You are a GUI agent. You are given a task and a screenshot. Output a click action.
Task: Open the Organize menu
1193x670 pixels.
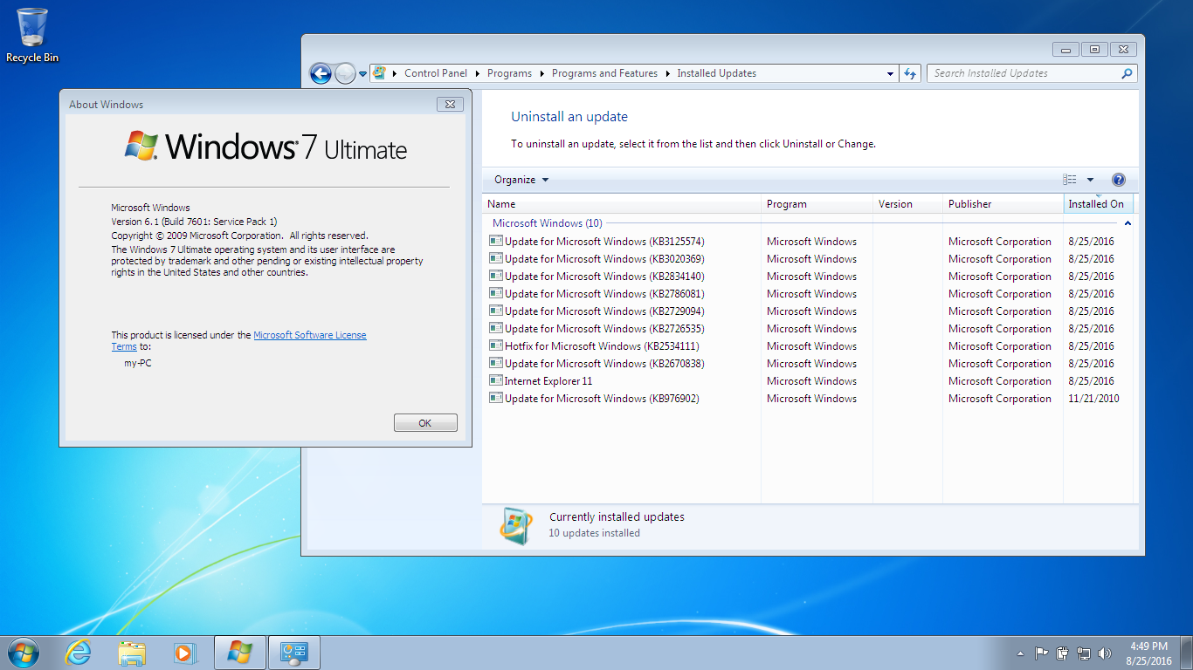(521, 180)
